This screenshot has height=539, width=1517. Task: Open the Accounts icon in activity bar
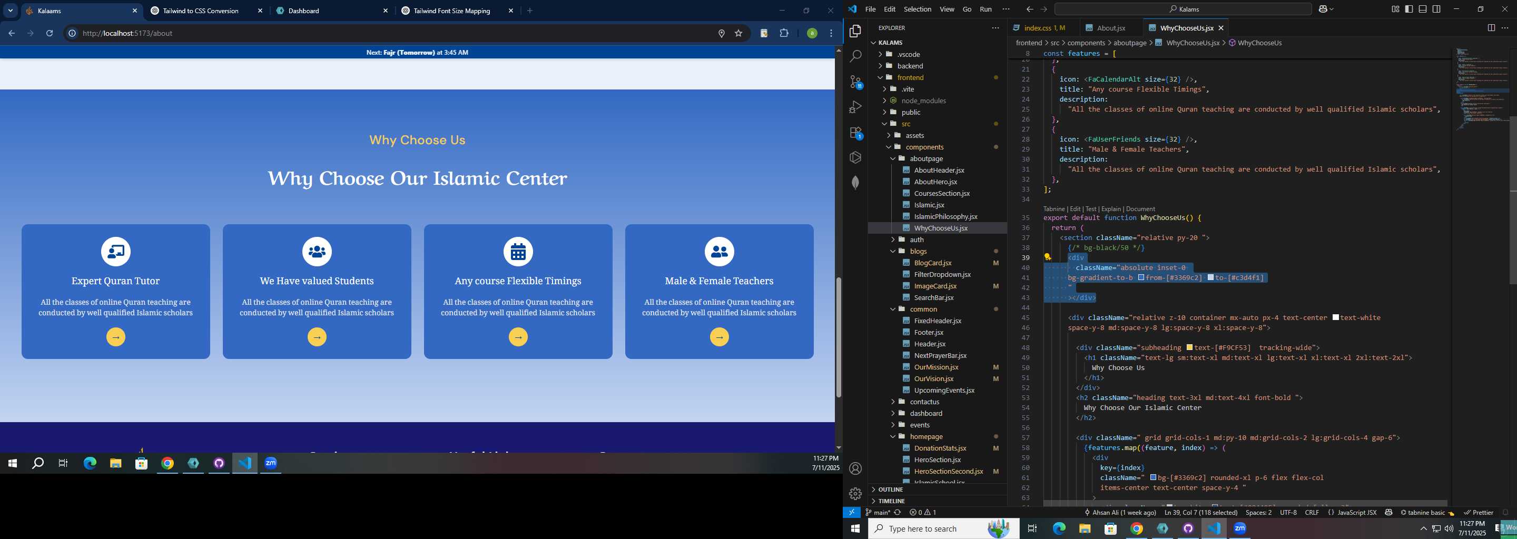tap(855, 468)
